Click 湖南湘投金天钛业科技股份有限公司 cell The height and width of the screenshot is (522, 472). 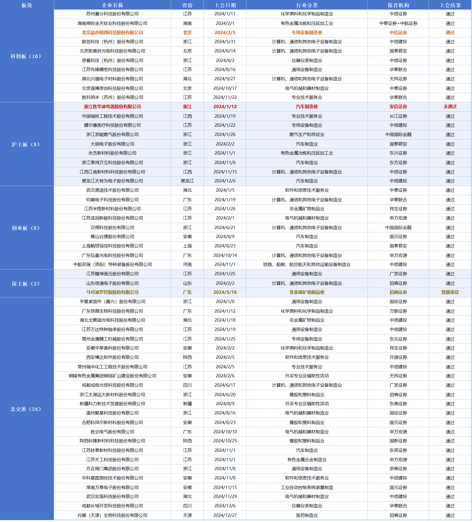click(x=112, y=23)
